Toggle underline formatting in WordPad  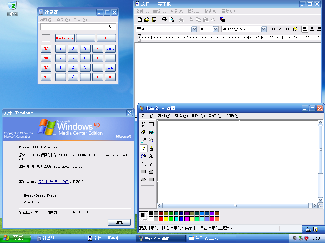coord(287,29)
